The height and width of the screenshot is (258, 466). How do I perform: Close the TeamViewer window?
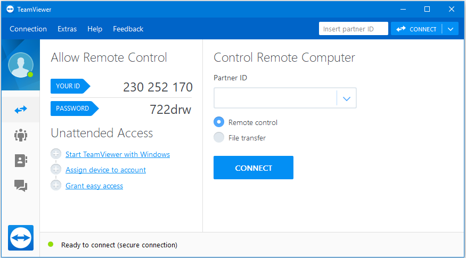[452, 9]
